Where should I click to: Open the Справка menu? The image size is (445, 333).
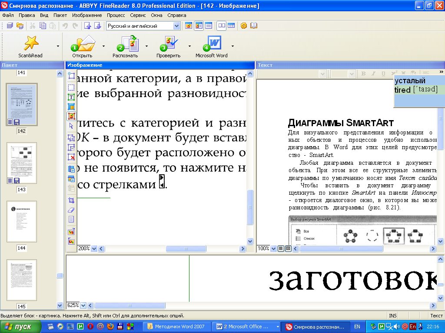coord(177,15)
